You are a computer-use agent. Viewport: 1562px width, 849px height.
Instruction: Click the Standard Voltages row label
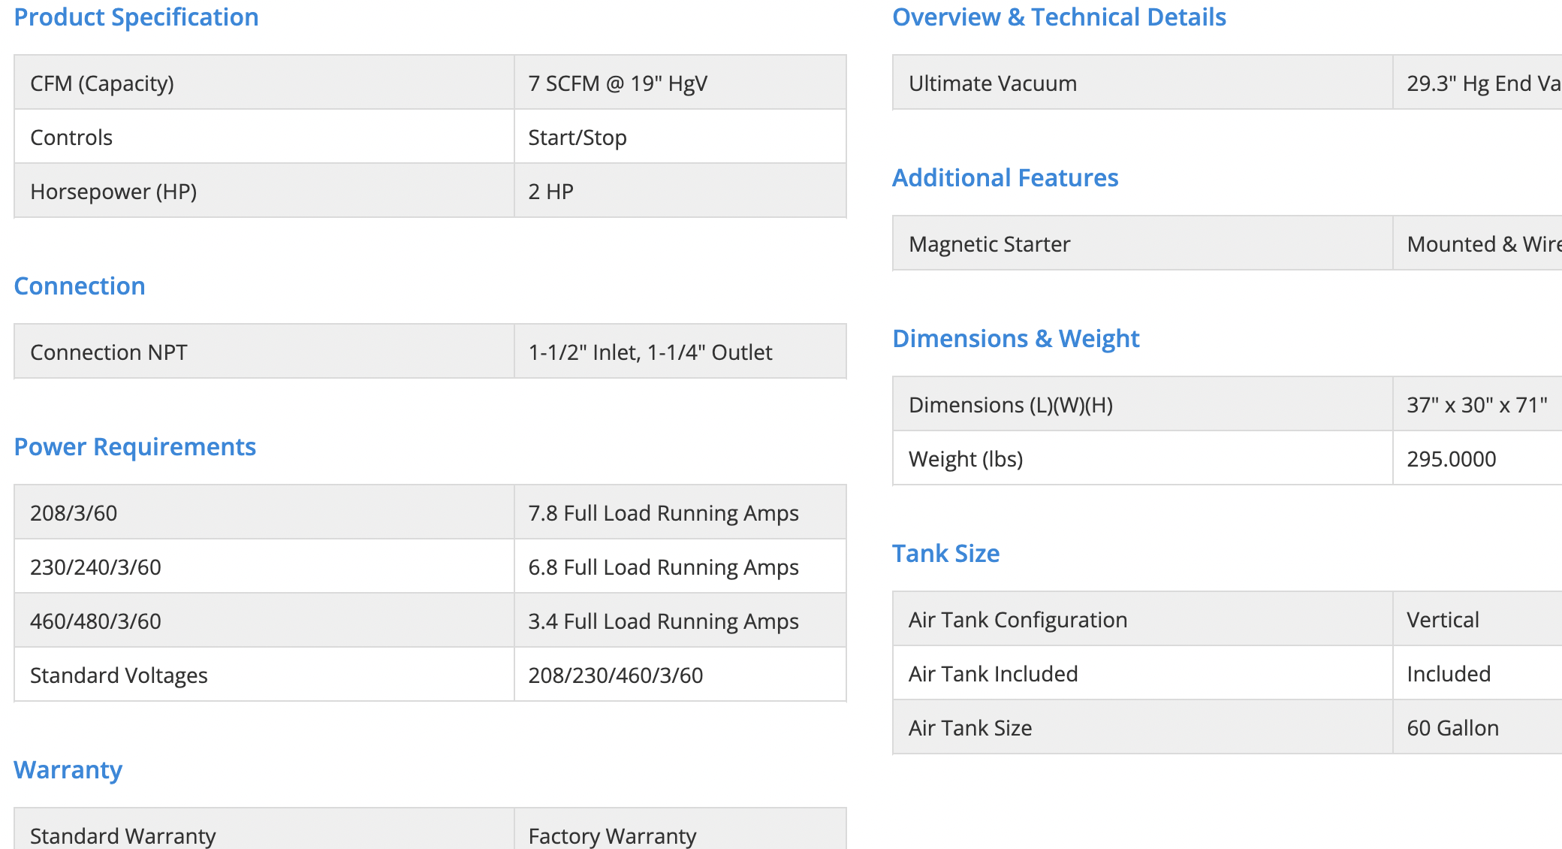[119, 675]
